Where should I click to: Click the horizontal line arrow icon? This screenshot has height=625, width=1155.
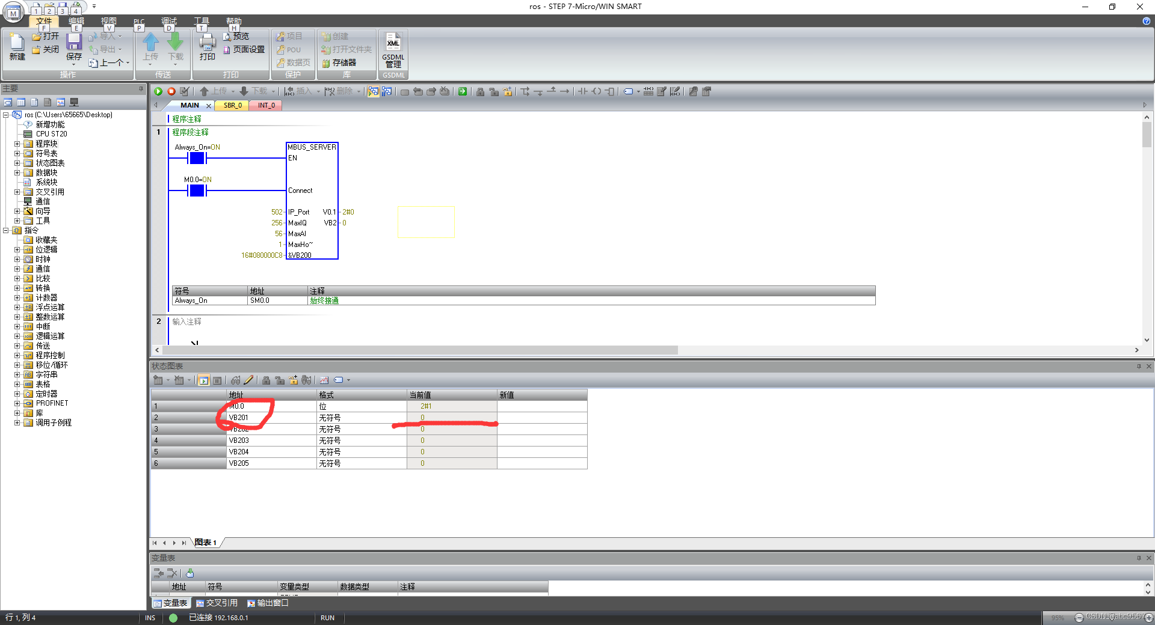564,91
